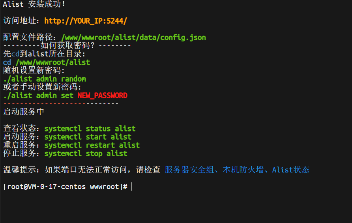Image resolution: width=352 pixels, height=223 pixels.
Task: Click the "systemctl stop alist" command
Action: pyautogui.click(x=86, y=154)
